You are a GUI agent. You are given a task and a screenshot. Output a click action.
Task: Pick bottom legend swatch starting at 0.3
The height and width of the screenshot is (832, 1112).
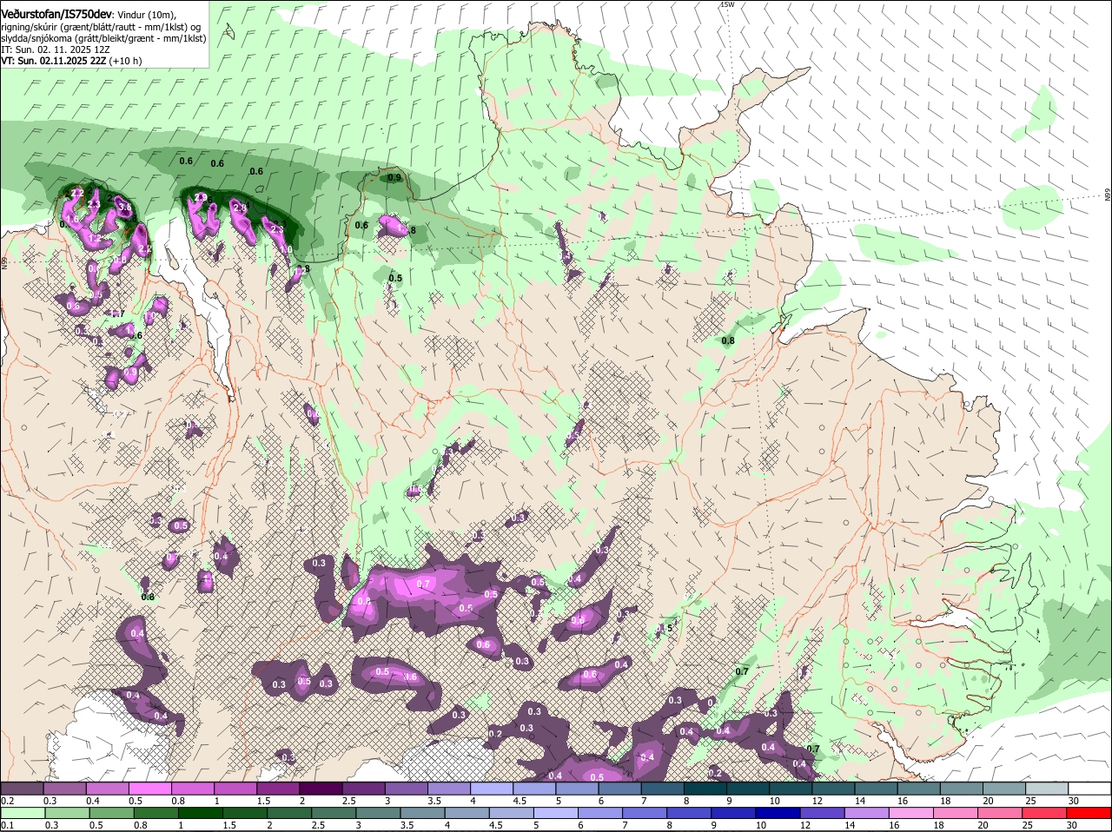67,814
